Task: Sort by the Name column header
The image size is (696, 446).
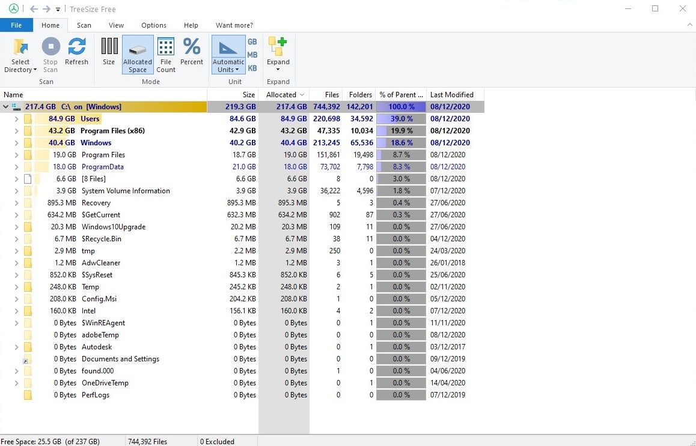Action: pyautogui.click(x=103, y=94)
